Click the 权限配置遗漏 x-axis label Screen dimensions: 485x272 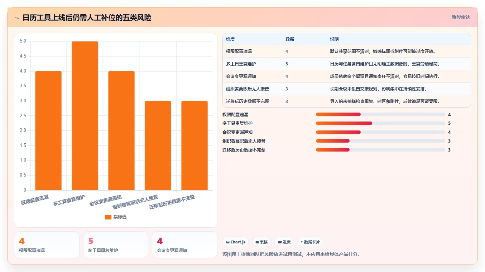coord(35,200)
